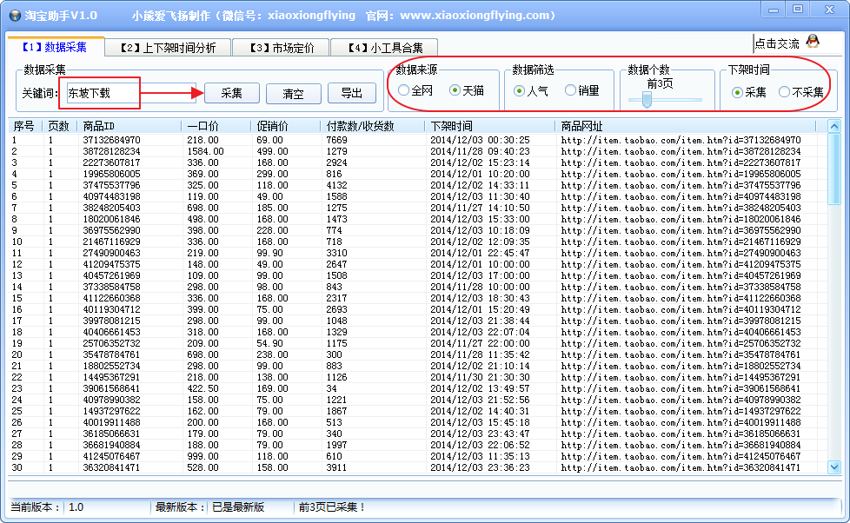Click 付款数/收货数 column header
Viewport: 850px width, 523px height.
pyautogui.click(x=372, y=126)
